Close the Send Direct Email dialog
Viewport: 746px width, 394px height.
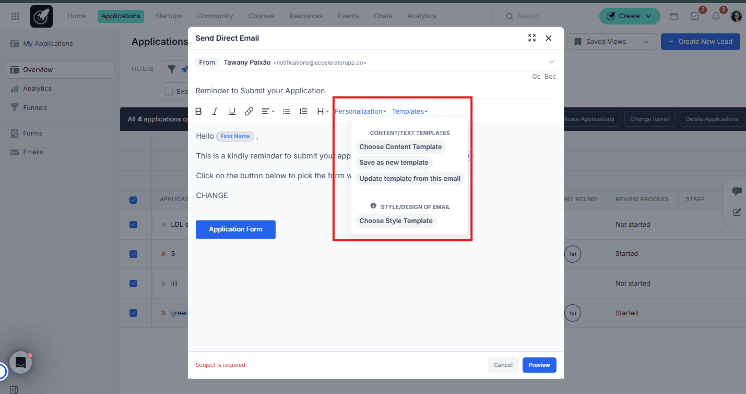(548, 38)
